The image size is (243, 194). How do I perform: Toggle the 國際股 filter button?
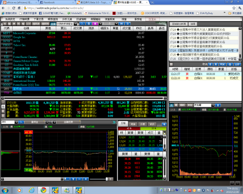tap(36, 24)
